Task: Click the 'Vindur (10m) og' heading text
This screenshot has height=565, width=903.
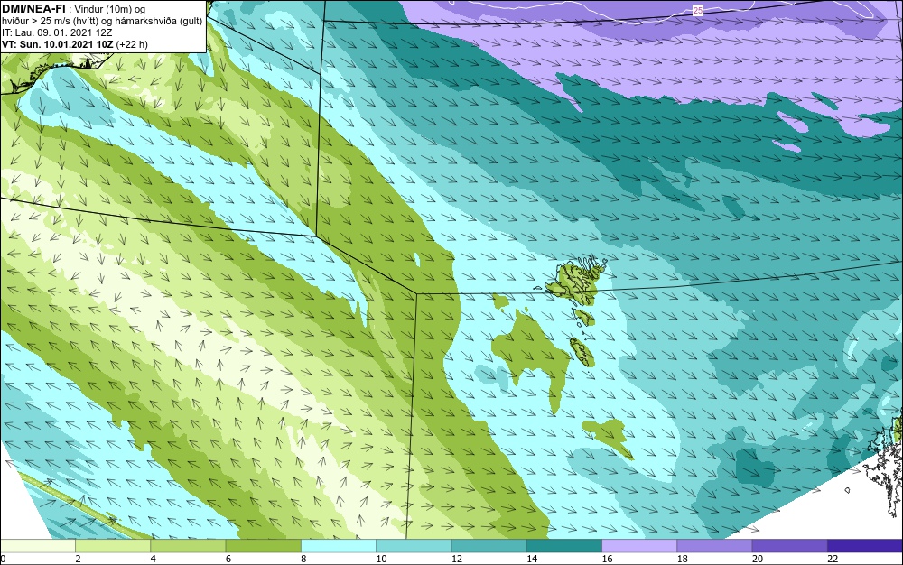Action: point(110,9)
